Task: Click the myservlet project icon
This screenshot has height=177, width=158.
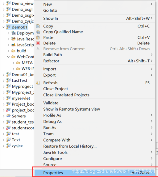Action: click(8, 98)
